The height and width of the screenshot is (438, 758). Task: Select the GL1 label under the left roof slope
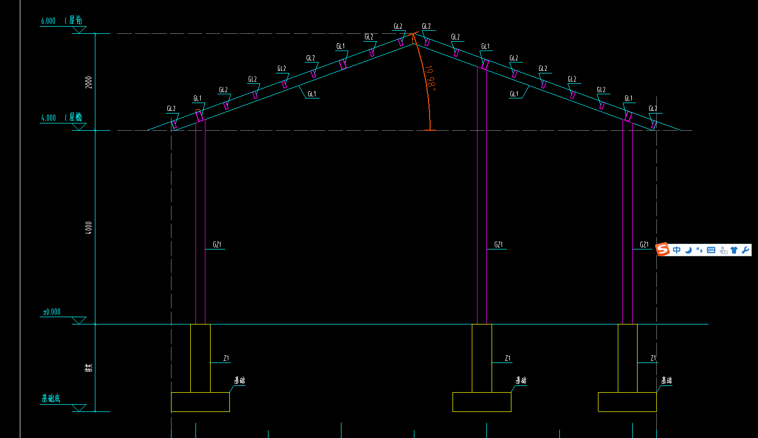(312, 94)
